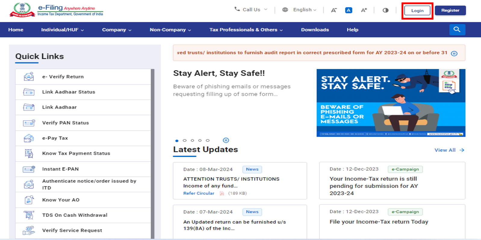Image resolution: width=481 pixels, height=240 pixels.
Task: Select the second carousel slide dot
Action: click(x=185, y=141)
